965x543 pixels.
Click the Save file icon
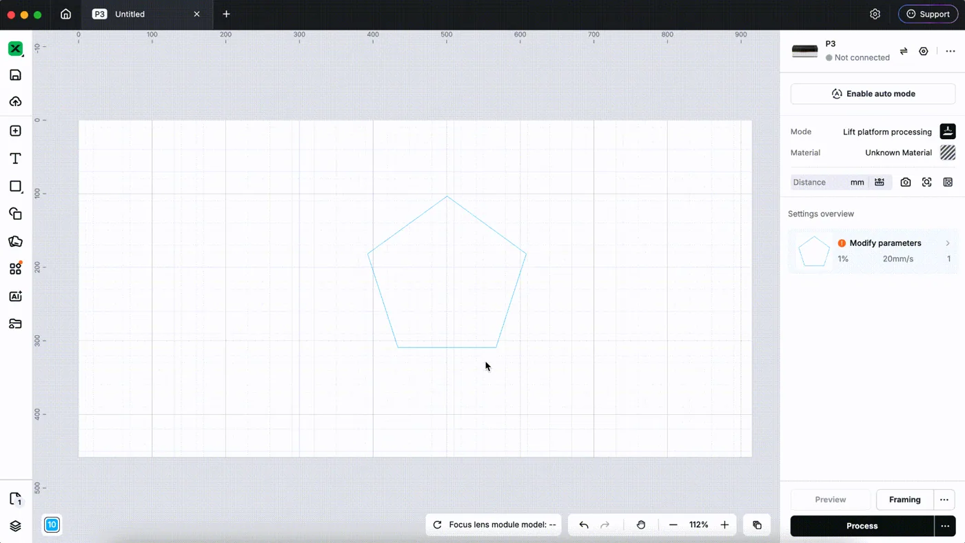[15, 75]
